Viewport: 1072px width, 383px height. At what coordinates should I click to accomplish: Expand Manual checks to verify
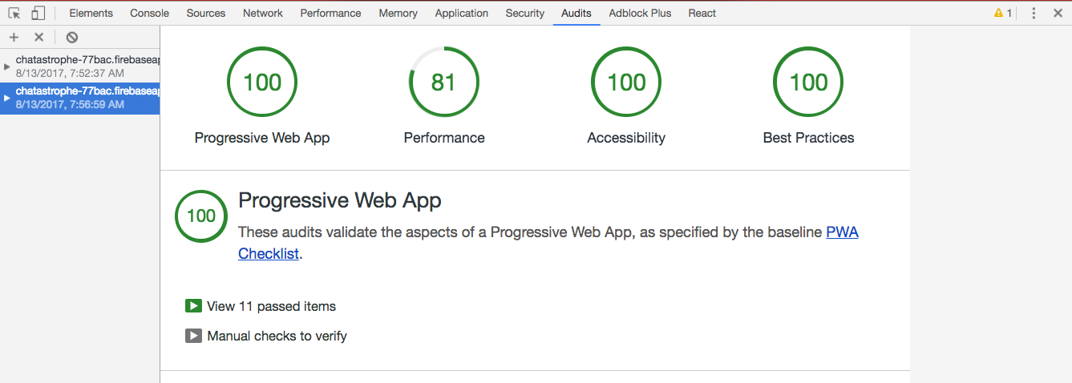[266, 336]
